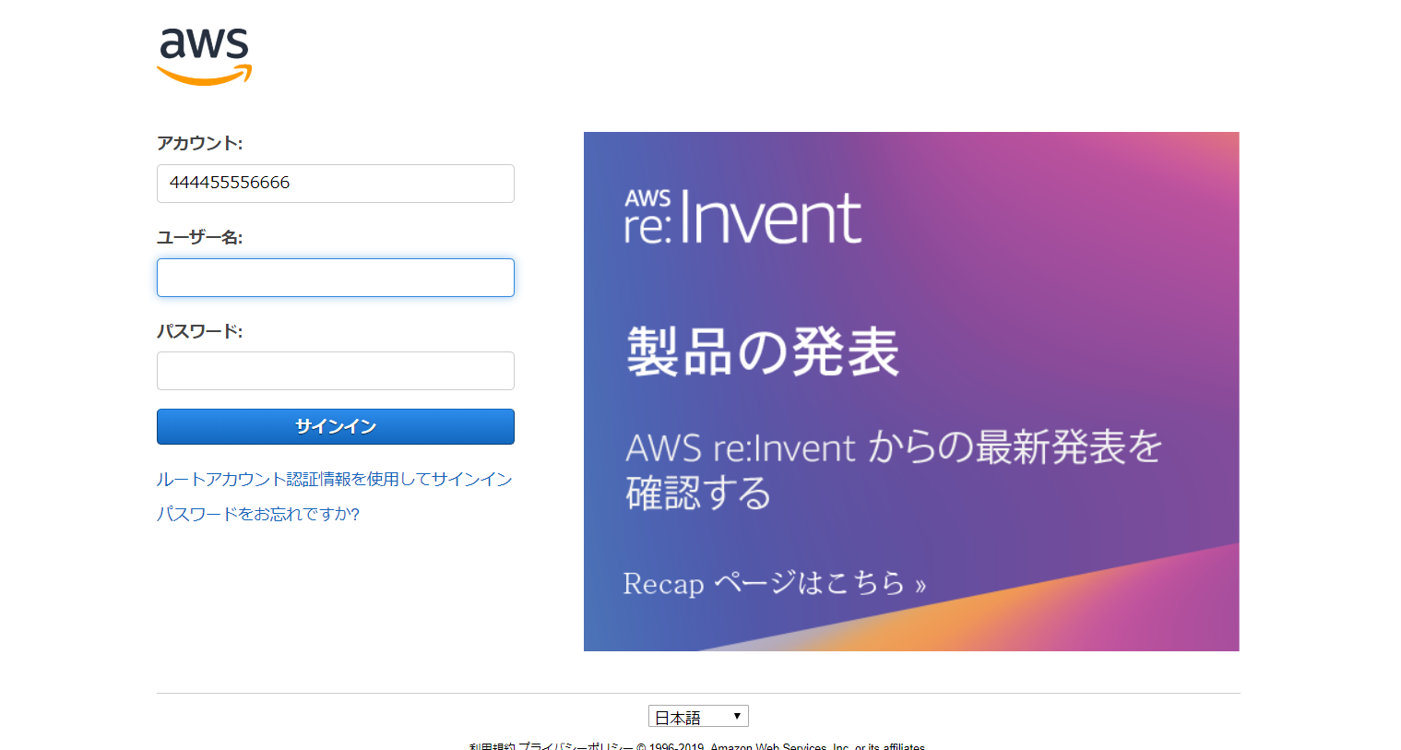Click the account ID field containing 444455556666
The image size is (1401, 750).
[335, 184]
